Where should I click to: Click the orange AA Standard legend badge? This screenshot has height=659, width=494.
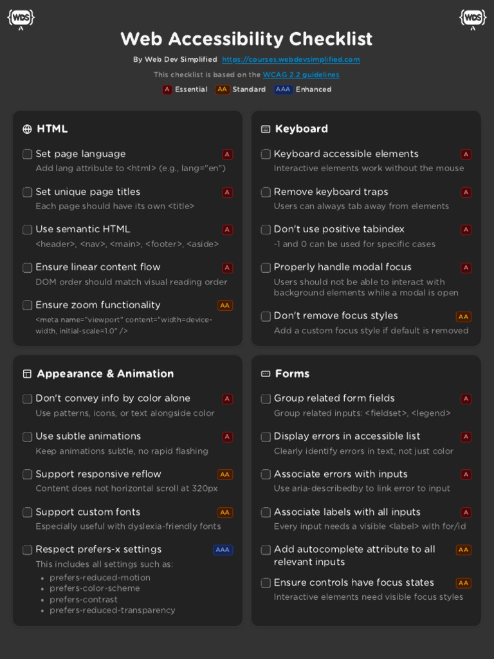point(223,90)
